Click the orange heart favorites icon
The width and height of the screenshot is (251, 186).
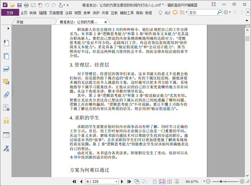175,12
